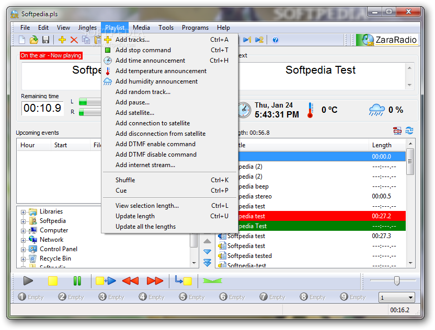The image size is (435, 330).
Task: Choose Add random track...
Action: point(170,92)
